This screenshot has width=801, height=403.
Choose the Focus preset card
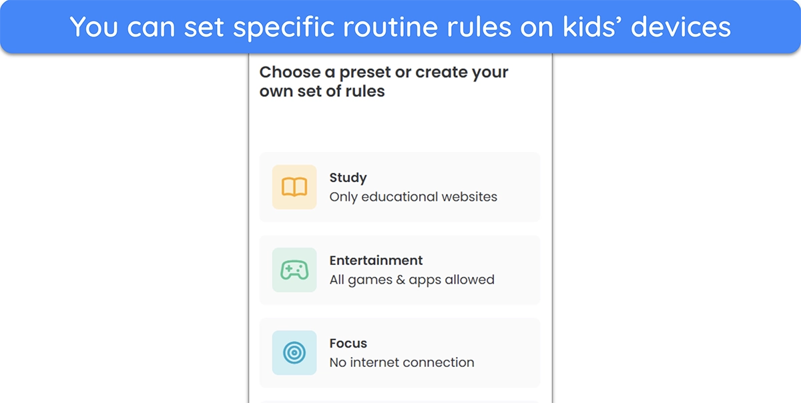click(399, 353)
